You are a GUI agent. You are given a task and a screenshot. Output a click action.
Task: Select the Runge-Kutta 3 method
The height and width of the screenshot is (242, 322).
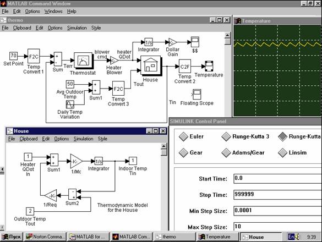[245, 136]
